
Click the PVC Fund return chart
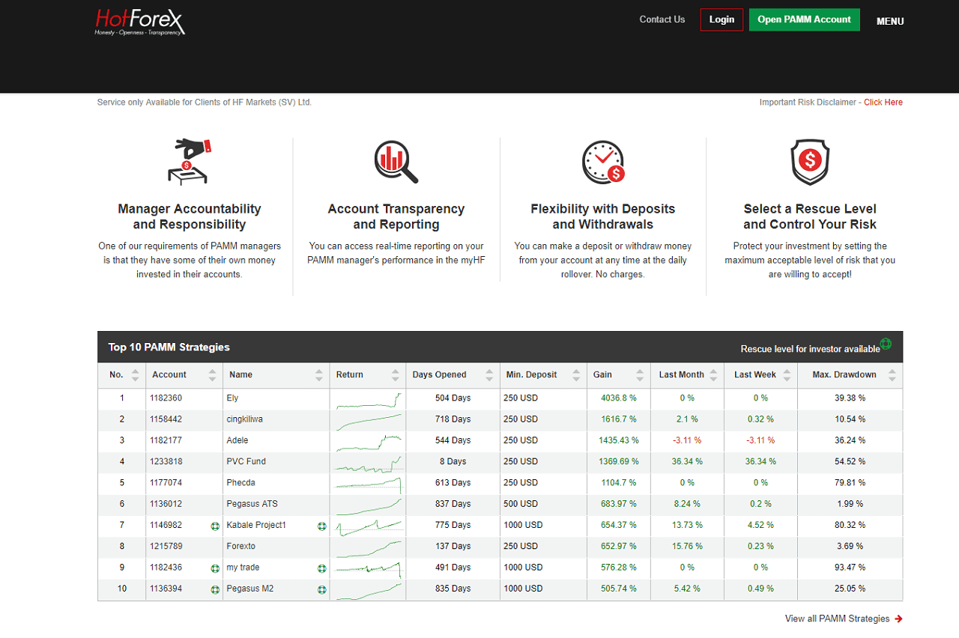coord(369,464)
